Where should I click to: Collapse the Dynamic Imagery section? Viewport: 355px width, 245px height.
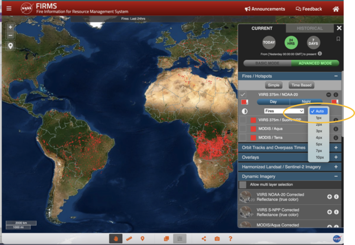(x=336, y=176)
